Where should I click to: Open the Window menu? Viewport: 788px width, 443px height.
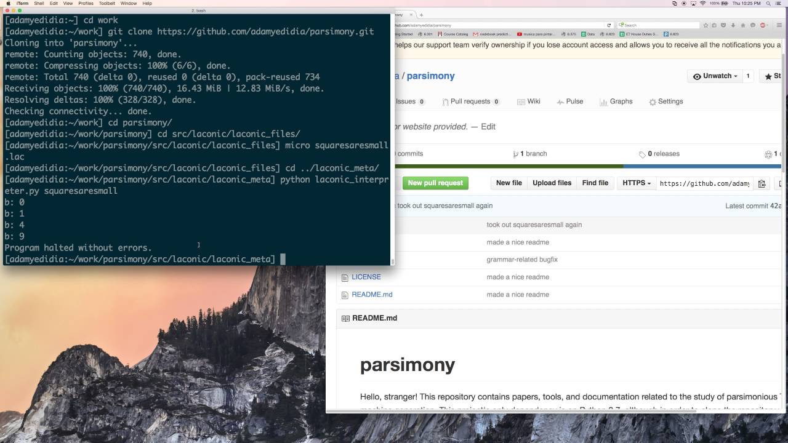point(129,3)
